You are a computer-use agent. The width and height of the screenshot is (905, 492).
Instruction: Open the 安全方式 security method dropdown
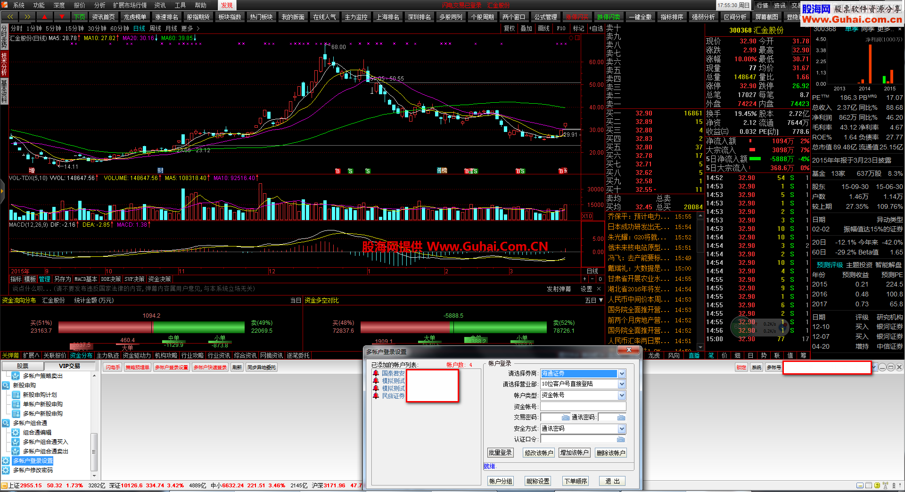pos(622,429)
